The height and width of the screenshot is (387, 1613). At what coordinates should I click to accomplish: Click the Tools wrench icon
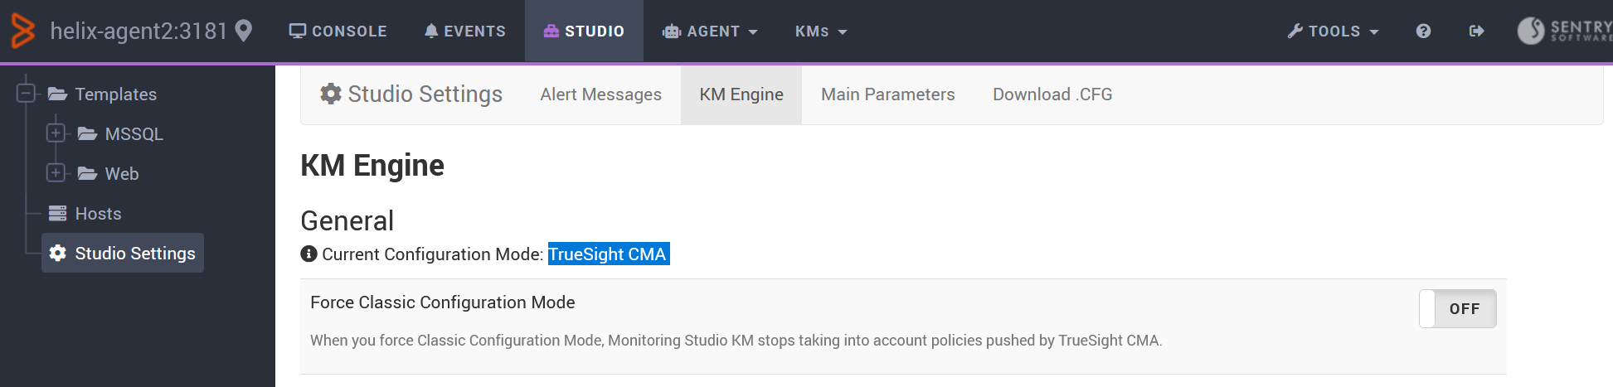click(1295, 31)
